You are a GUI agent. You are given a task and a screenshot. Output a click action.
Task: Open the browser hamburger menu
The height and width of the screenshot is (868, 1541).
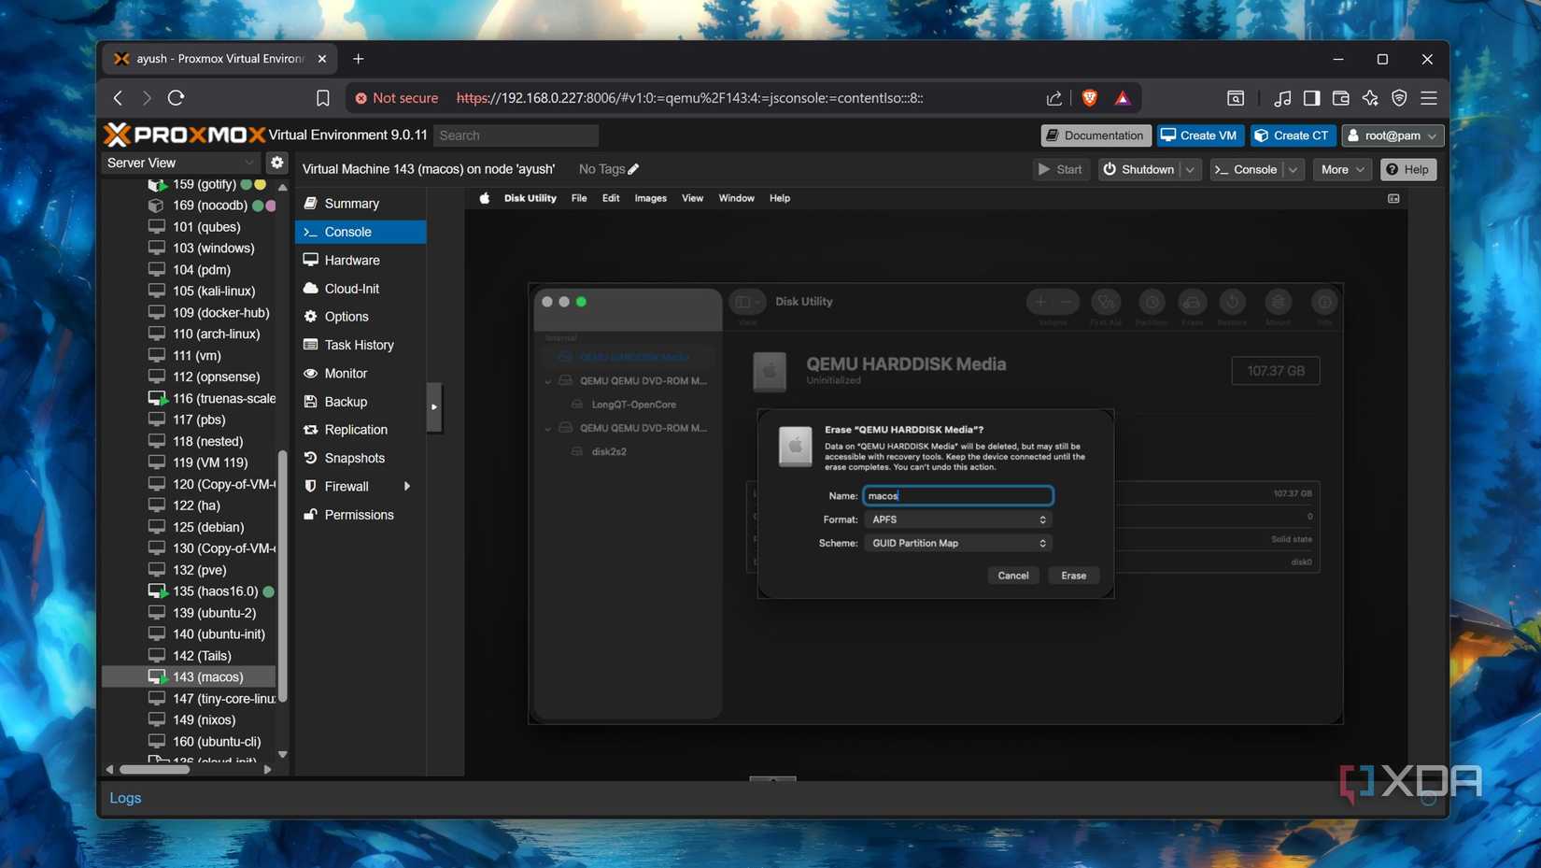1429,98
